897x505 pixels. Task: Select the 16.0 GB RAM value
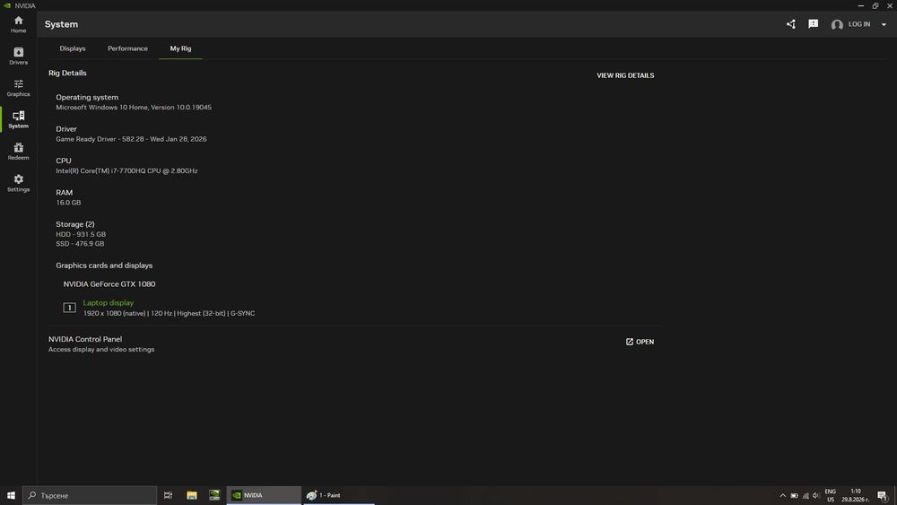(68, 203)
